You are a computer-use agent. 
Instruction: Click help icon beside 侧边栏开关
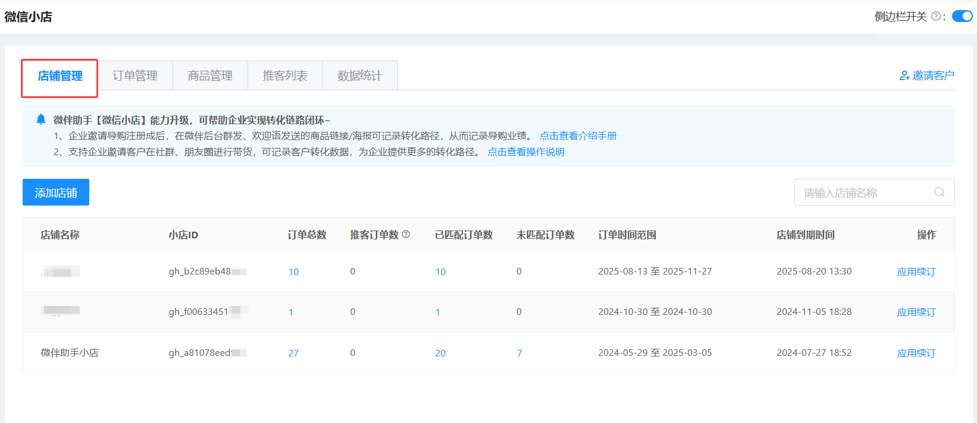[936, 17]
